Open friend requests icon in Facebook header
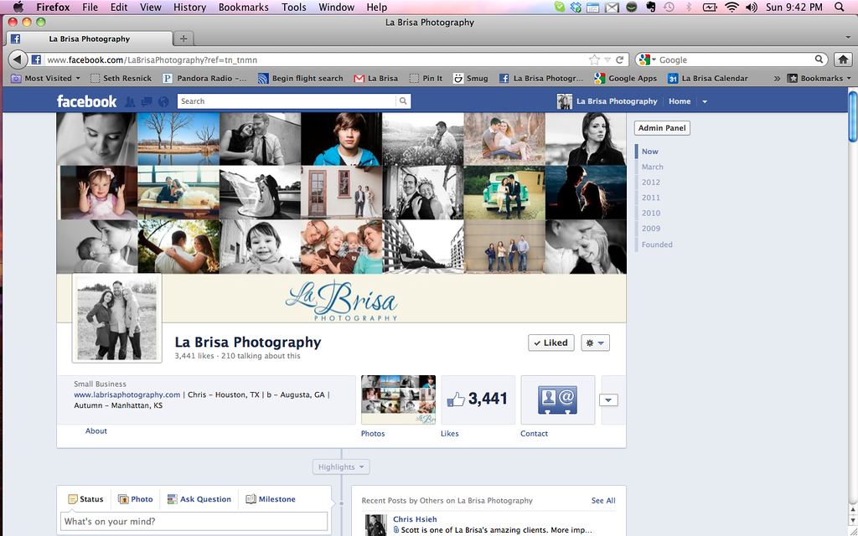The height and width of the screenshot is (536, 858). click(x=130, y=101)
